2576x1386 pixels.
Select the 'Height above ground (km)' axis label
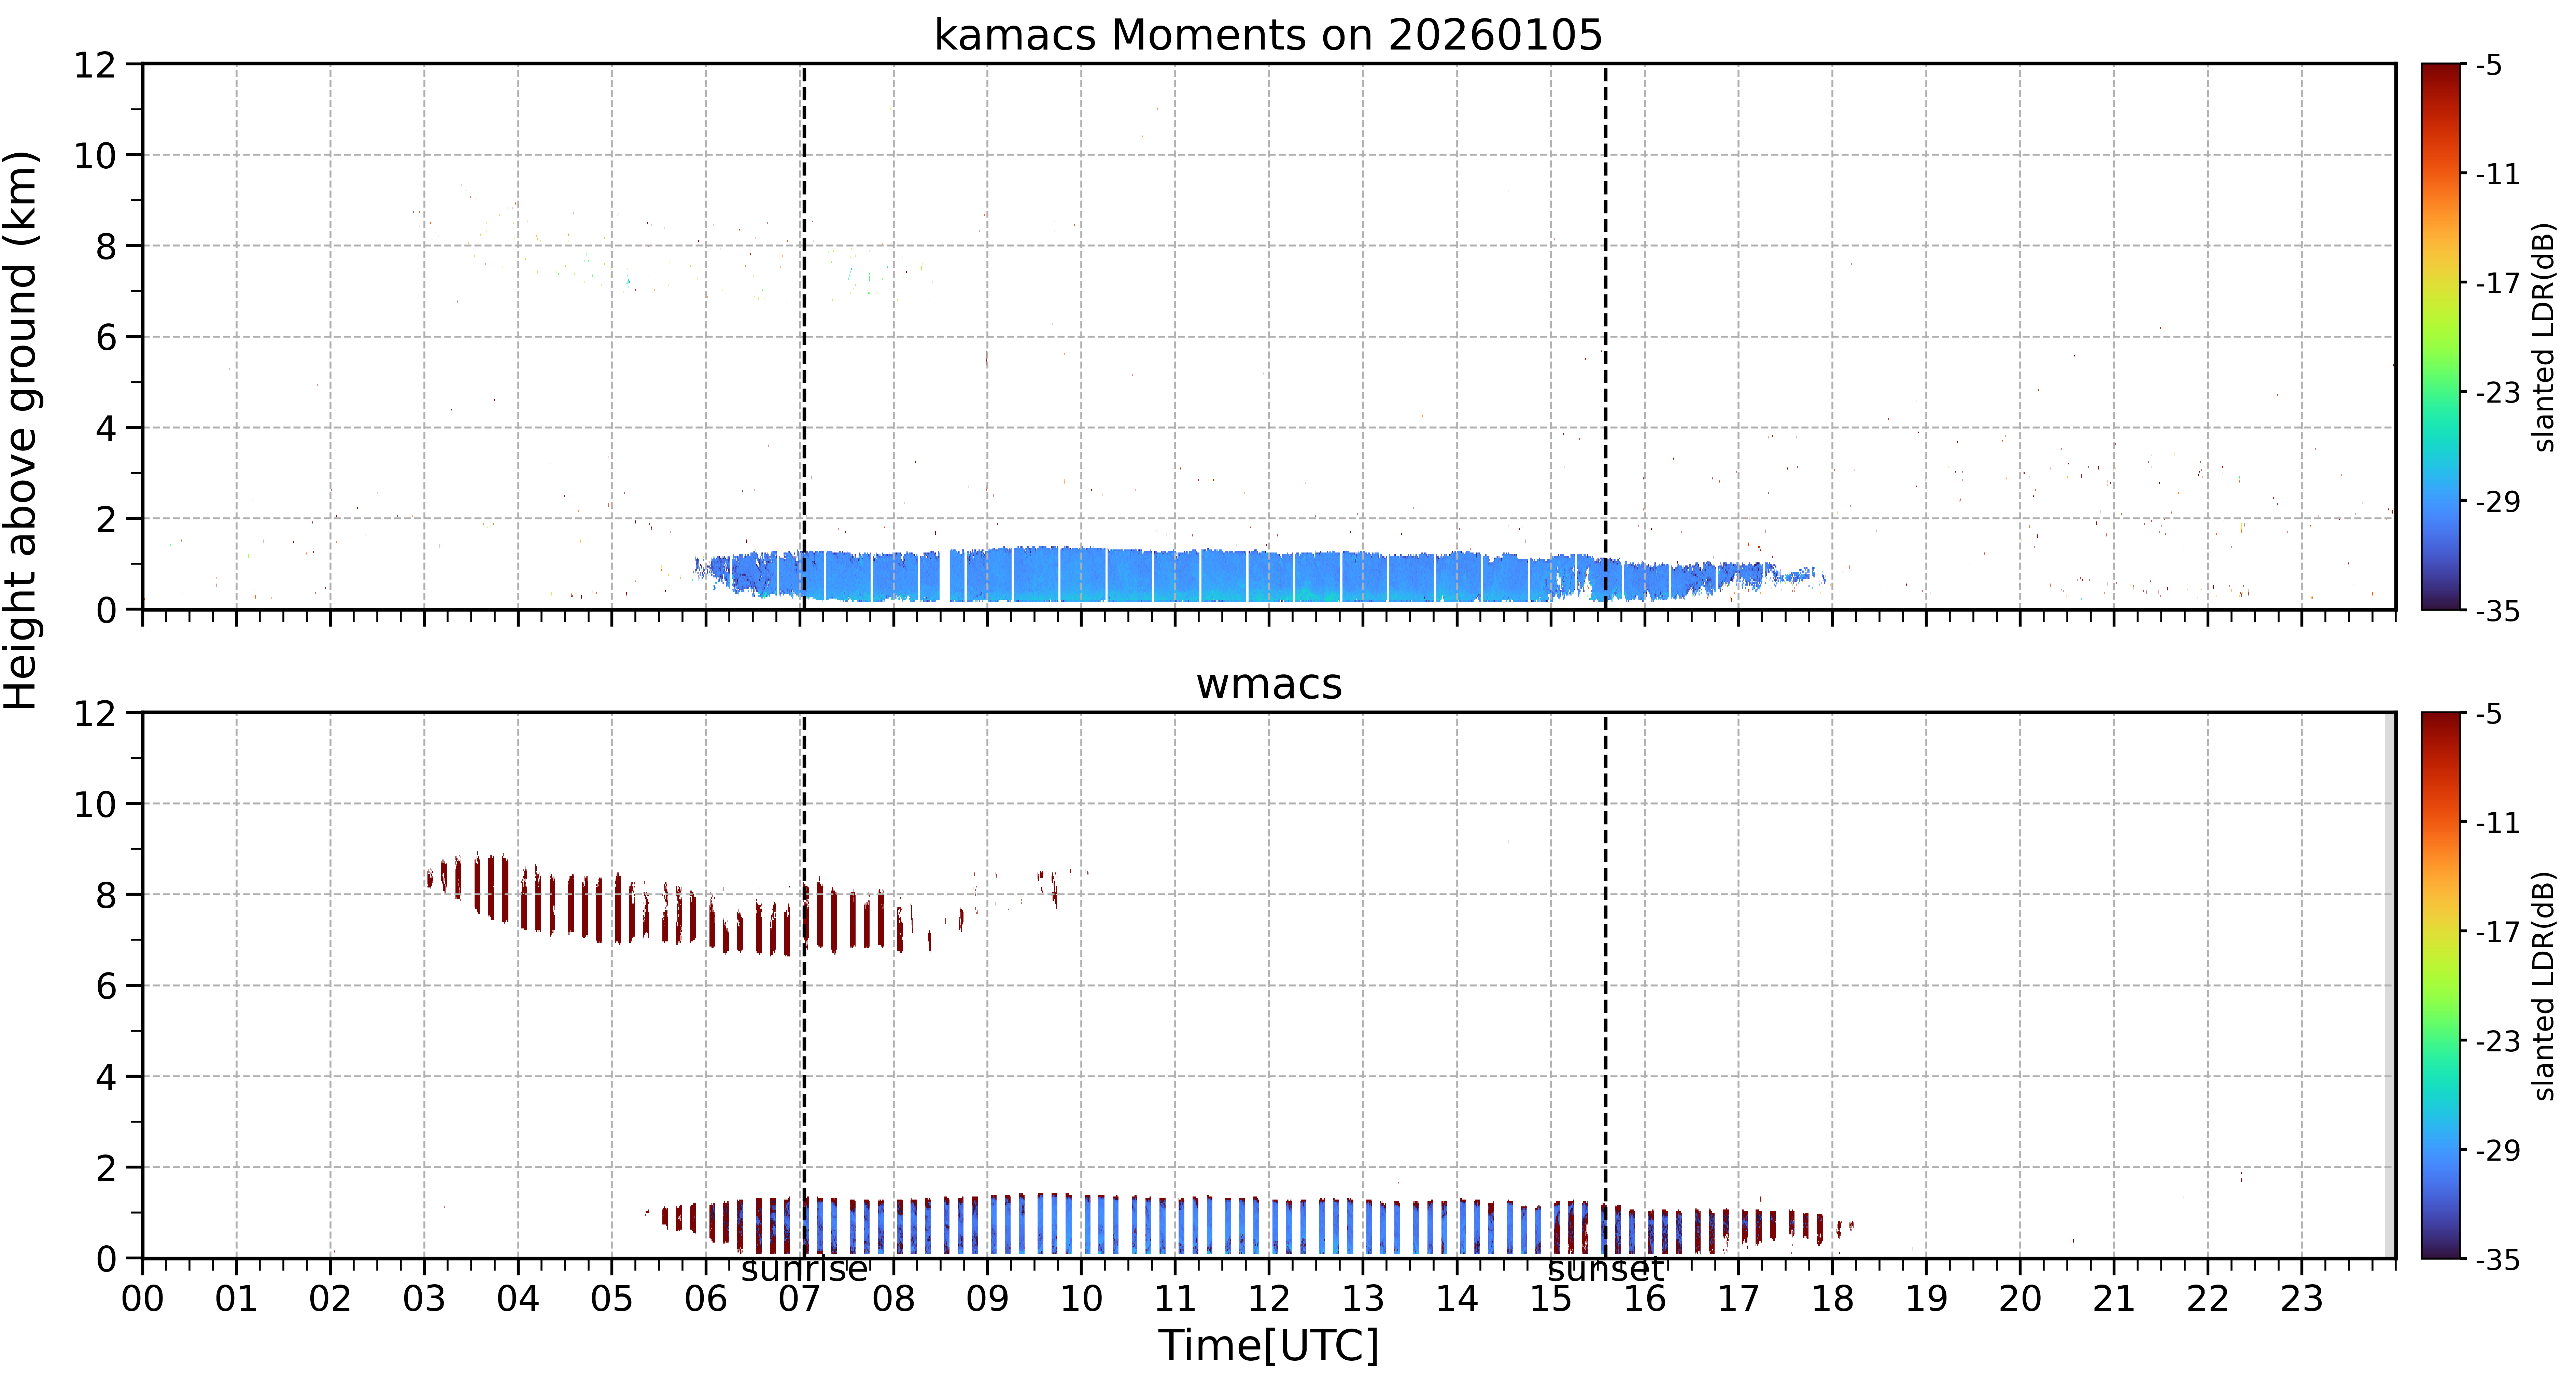tap(21, 430)
